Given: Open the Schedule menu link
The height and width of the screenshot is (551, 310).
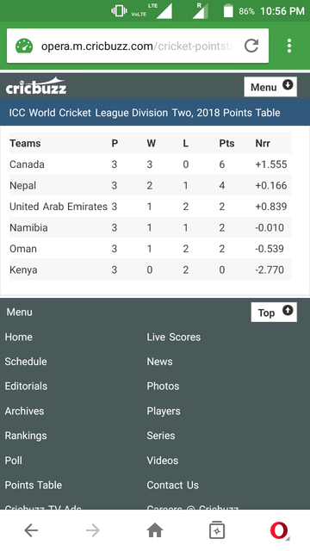Looking at the screenshot, I should 26,362.
